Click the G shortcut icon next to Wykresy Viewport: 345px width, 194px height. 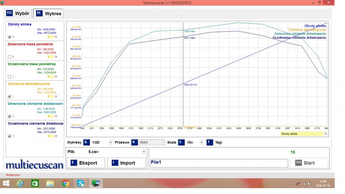[x=86, y=142]
